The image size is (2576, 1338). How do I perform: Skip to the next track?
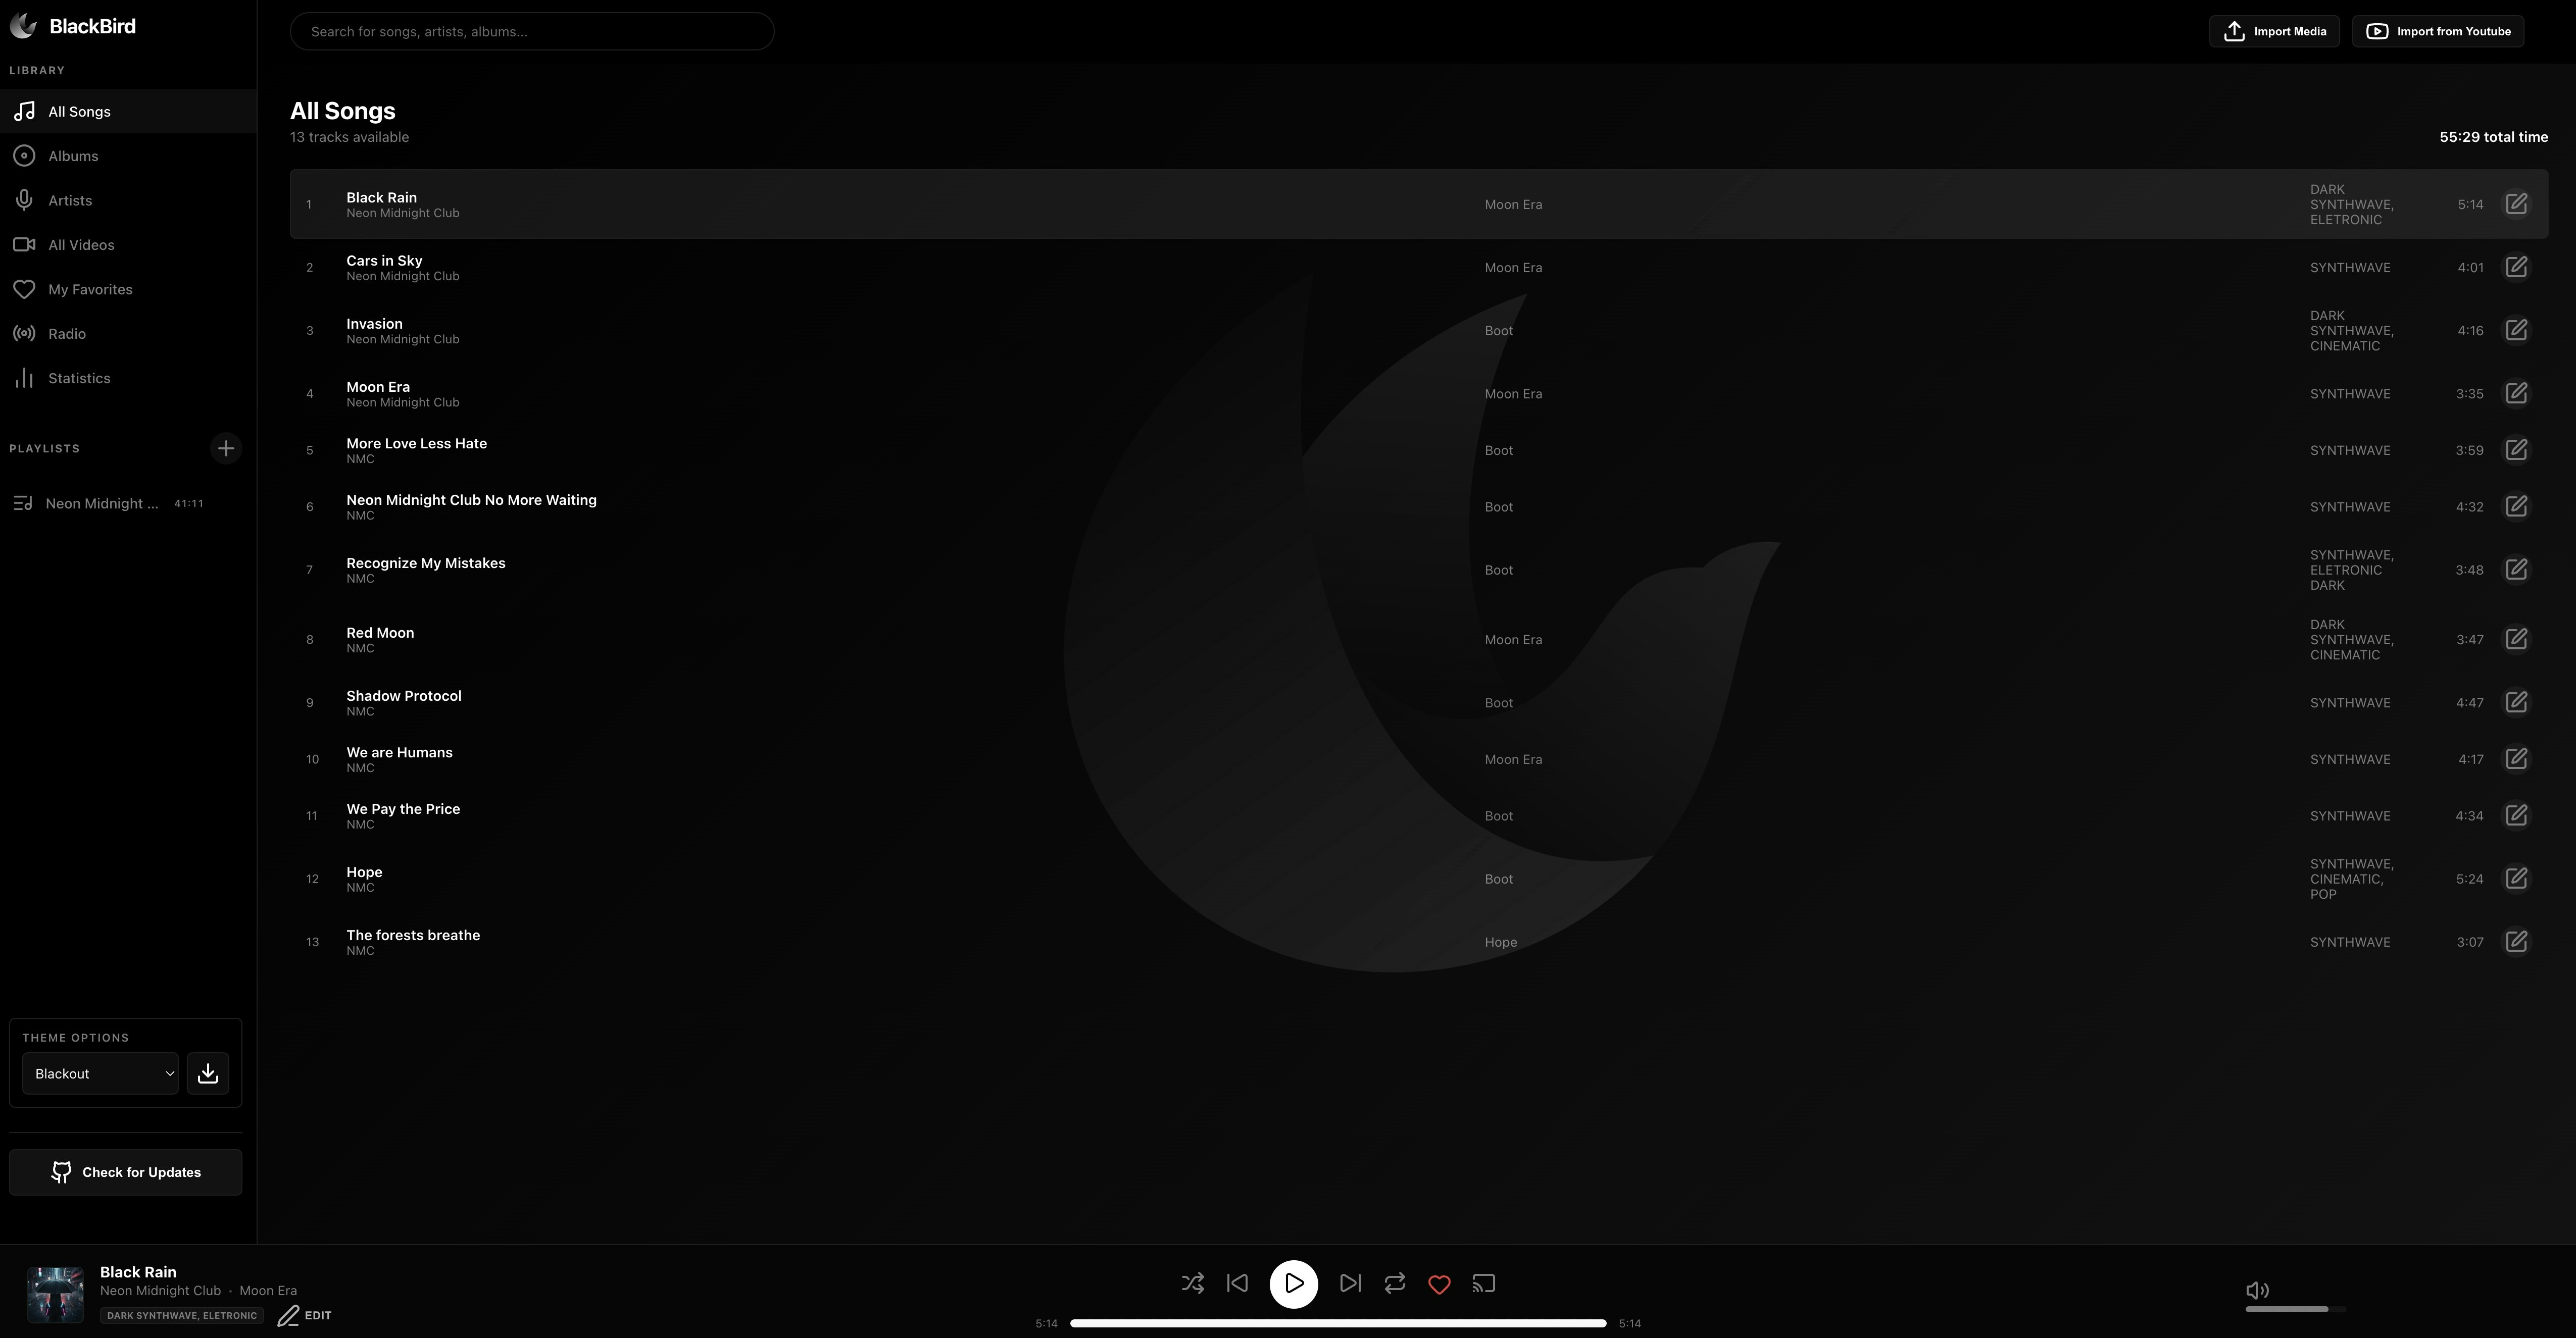pos(1350,1283)
